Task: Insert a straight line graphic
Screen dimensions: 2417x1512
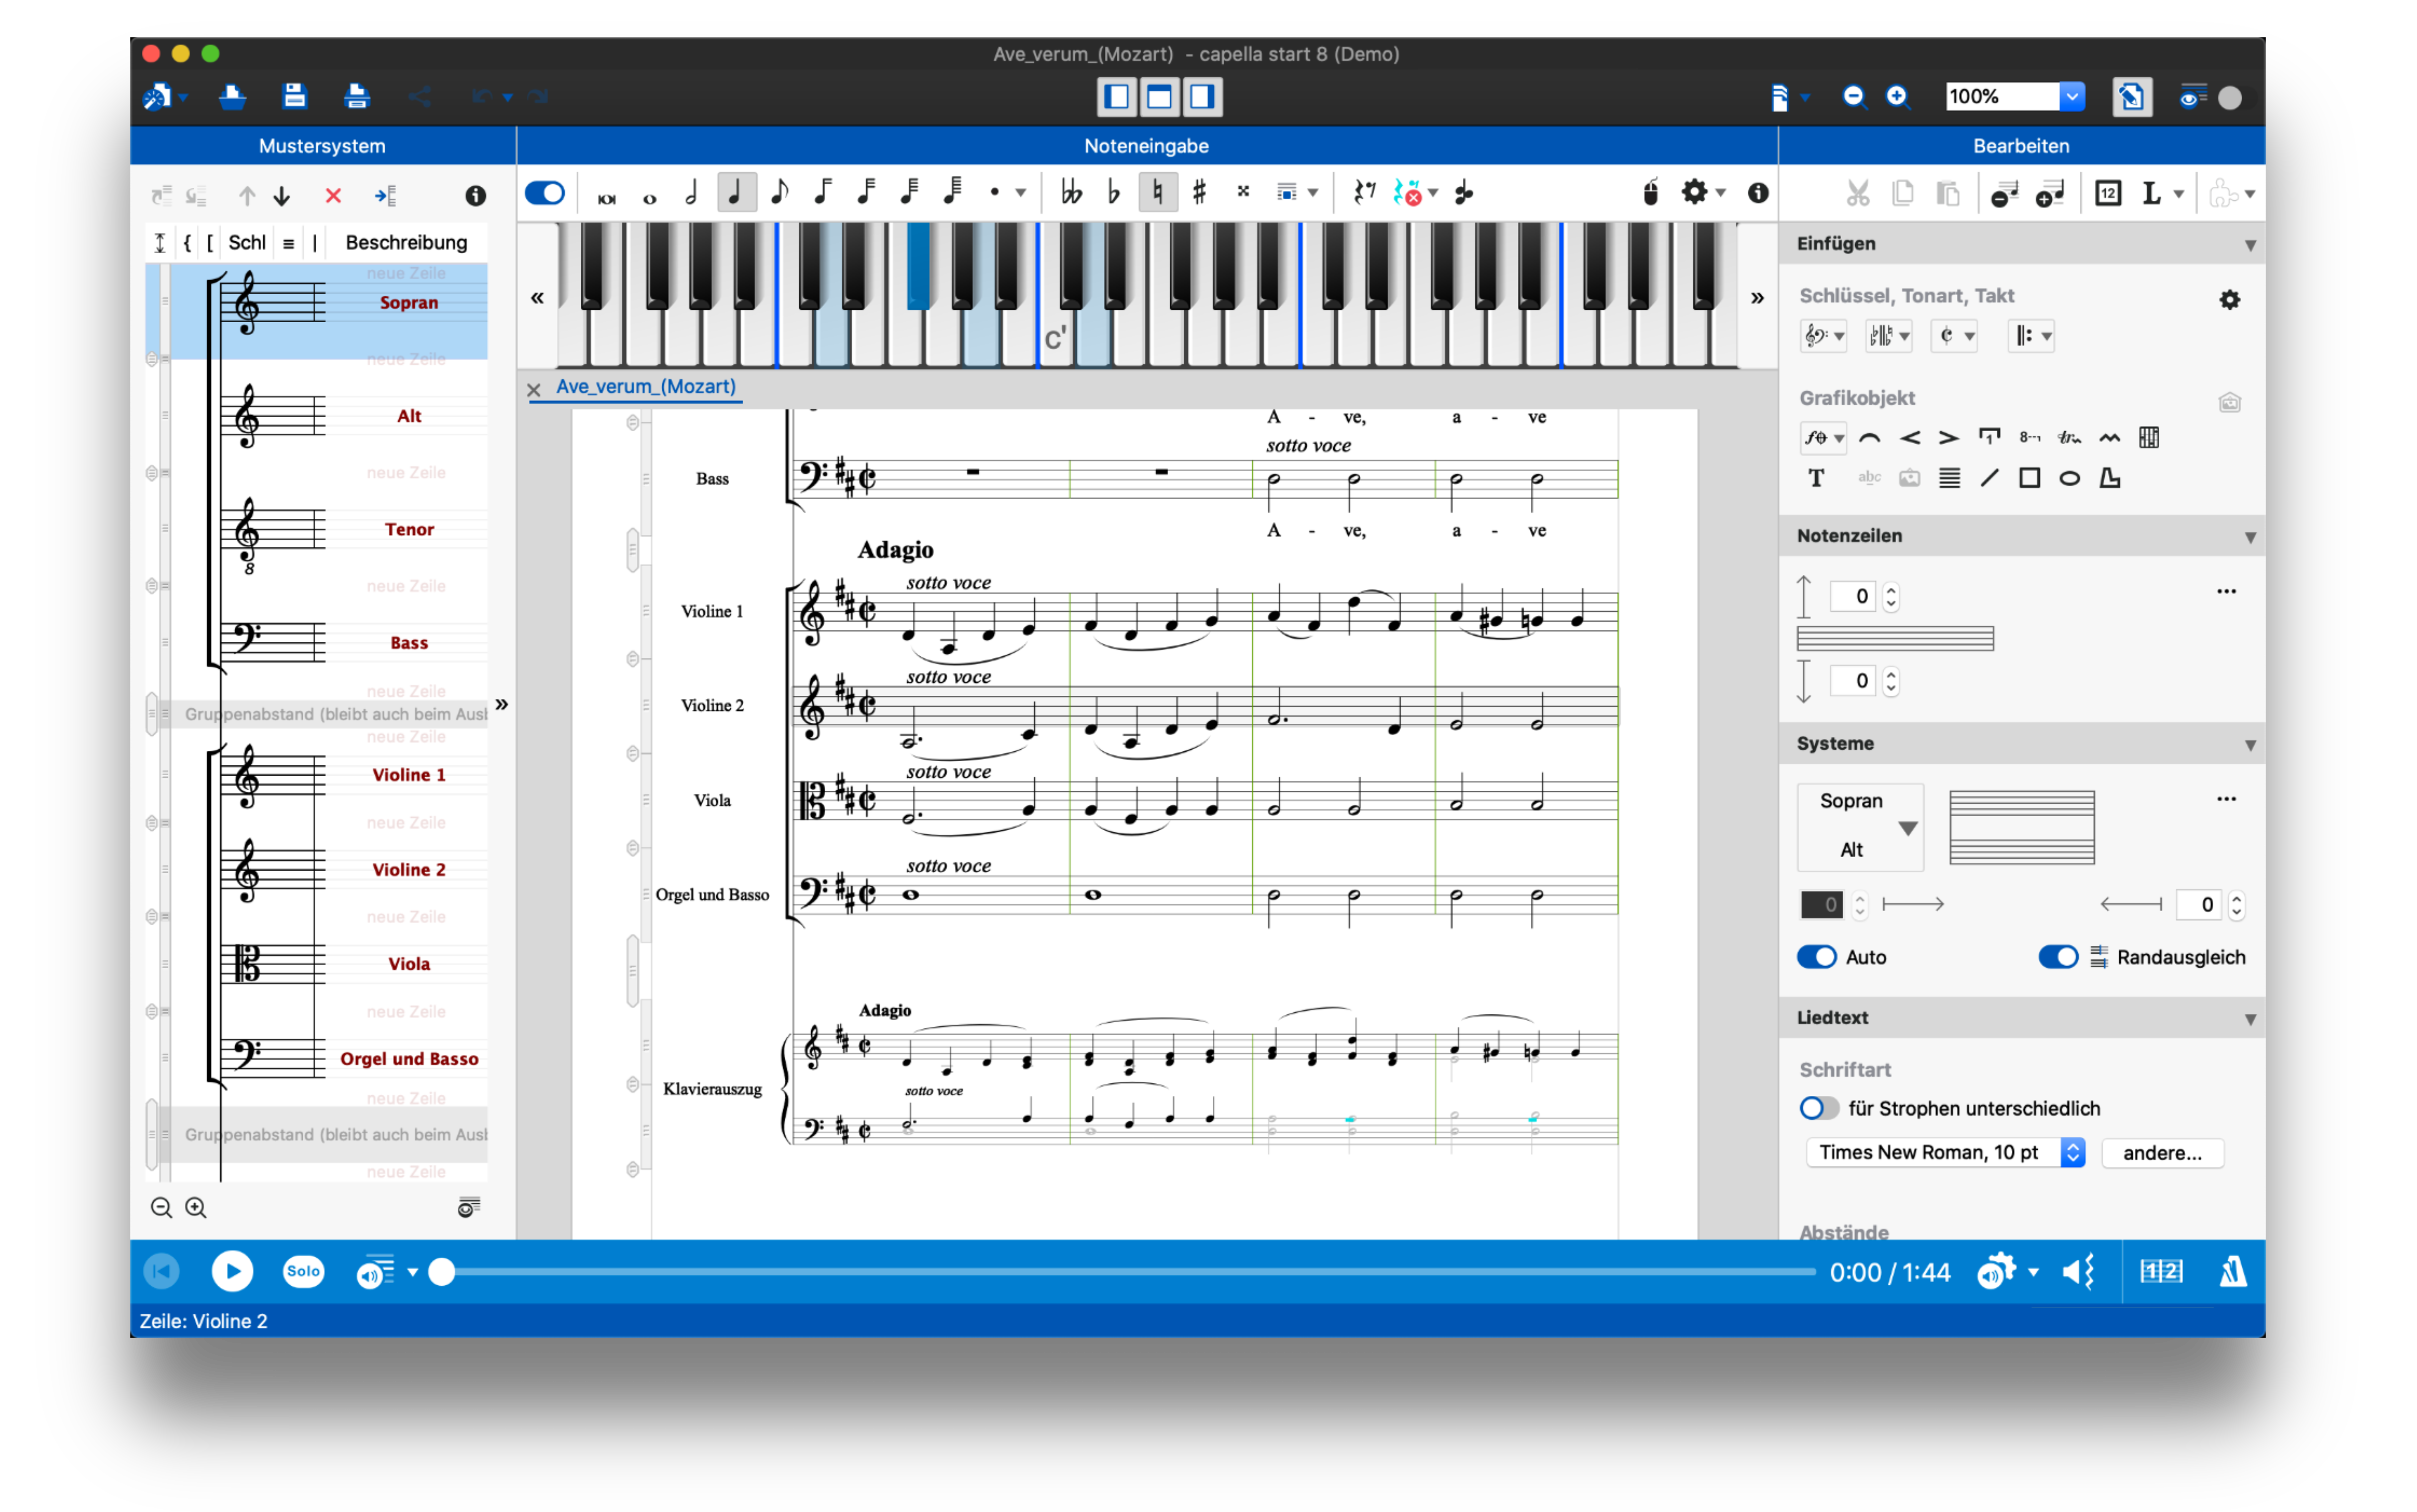Action: click(x=1989, y=478)
